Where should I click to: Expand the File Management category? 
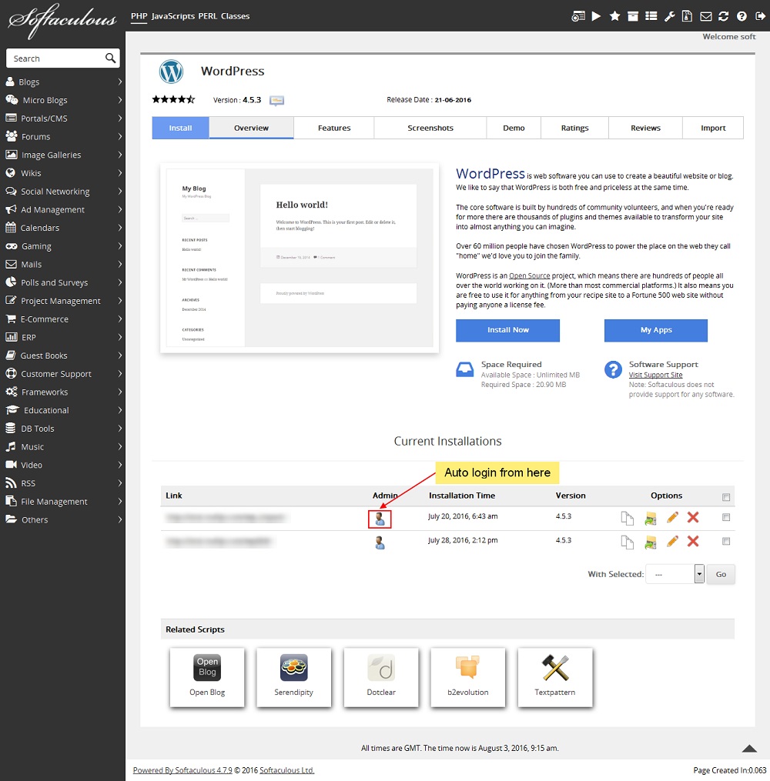[x=63, y=502]
